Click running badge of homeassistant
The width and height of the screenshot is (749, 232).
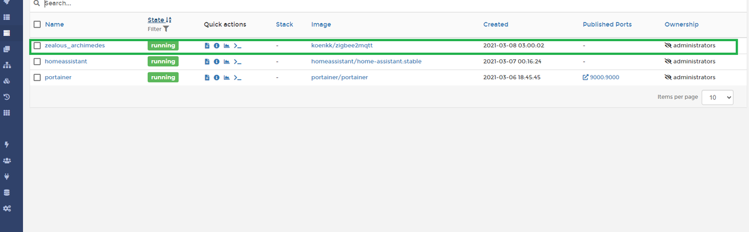tap(163, 62)
